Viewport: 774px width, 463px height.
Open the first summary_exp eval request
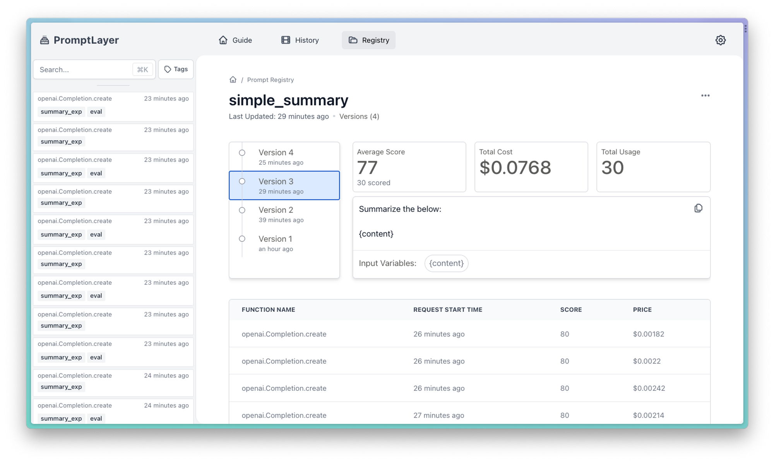point(113,106)
